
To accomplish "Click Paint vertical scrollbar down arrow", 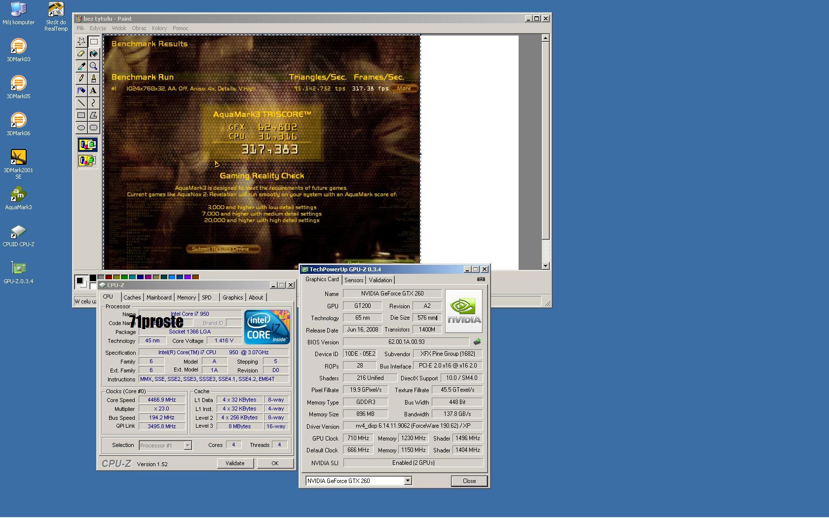I will 545,266.
